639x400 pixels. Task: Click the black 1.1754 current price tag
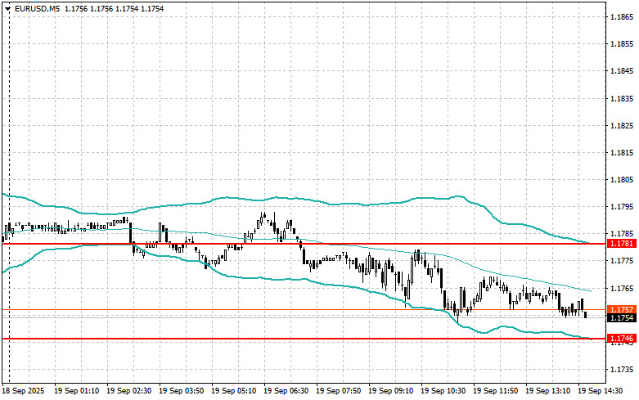[x=622, y=317]
